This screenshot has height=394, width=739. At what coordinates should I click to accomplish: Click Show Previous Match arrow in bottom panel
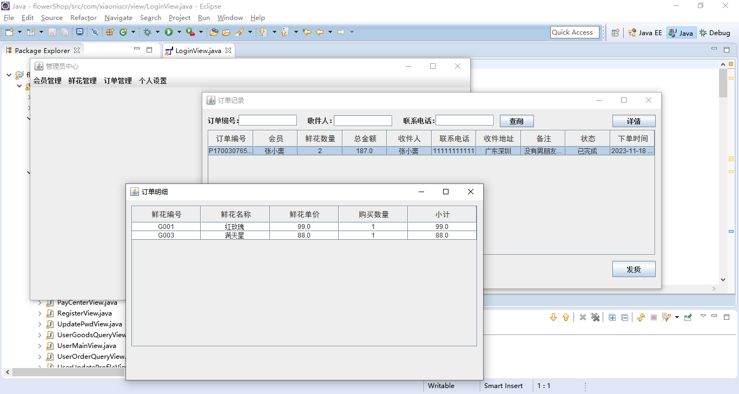(566, 318)
